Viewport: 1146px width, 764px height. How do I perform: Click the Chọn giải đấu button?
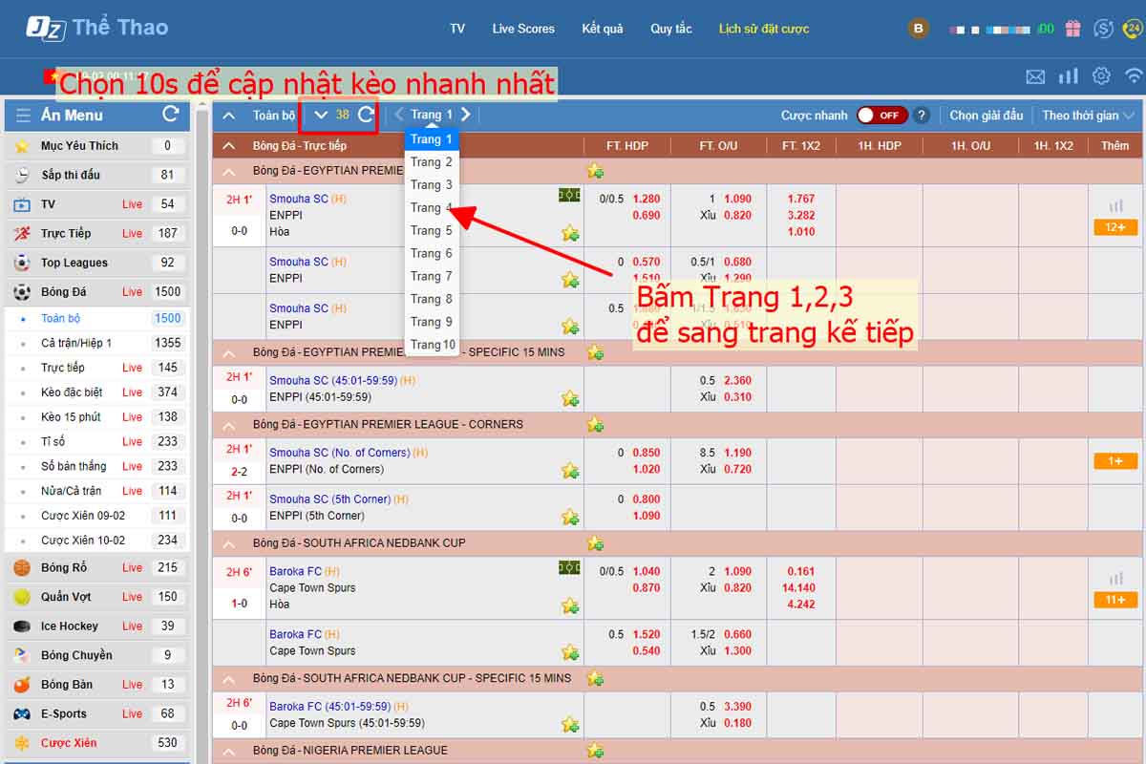coord(987,116)
